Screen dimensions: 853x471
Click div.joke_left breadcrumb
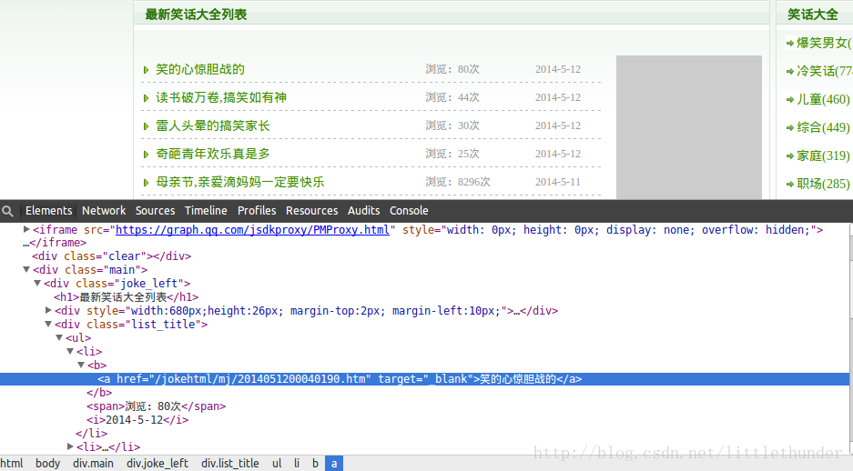pyautogui.click(x=157, y=464)
